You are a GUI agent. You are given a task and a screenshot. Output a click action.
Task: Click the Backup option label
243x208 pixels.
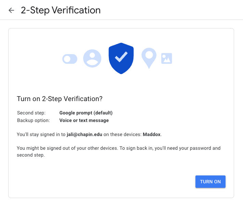[x=34, y=120]
